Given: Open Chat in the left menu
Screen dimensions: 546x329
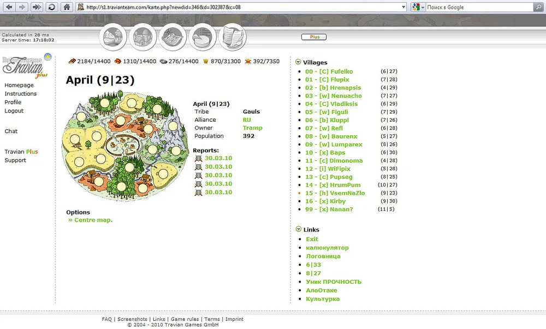Looking at the screenshot, I should coord(11,131).
